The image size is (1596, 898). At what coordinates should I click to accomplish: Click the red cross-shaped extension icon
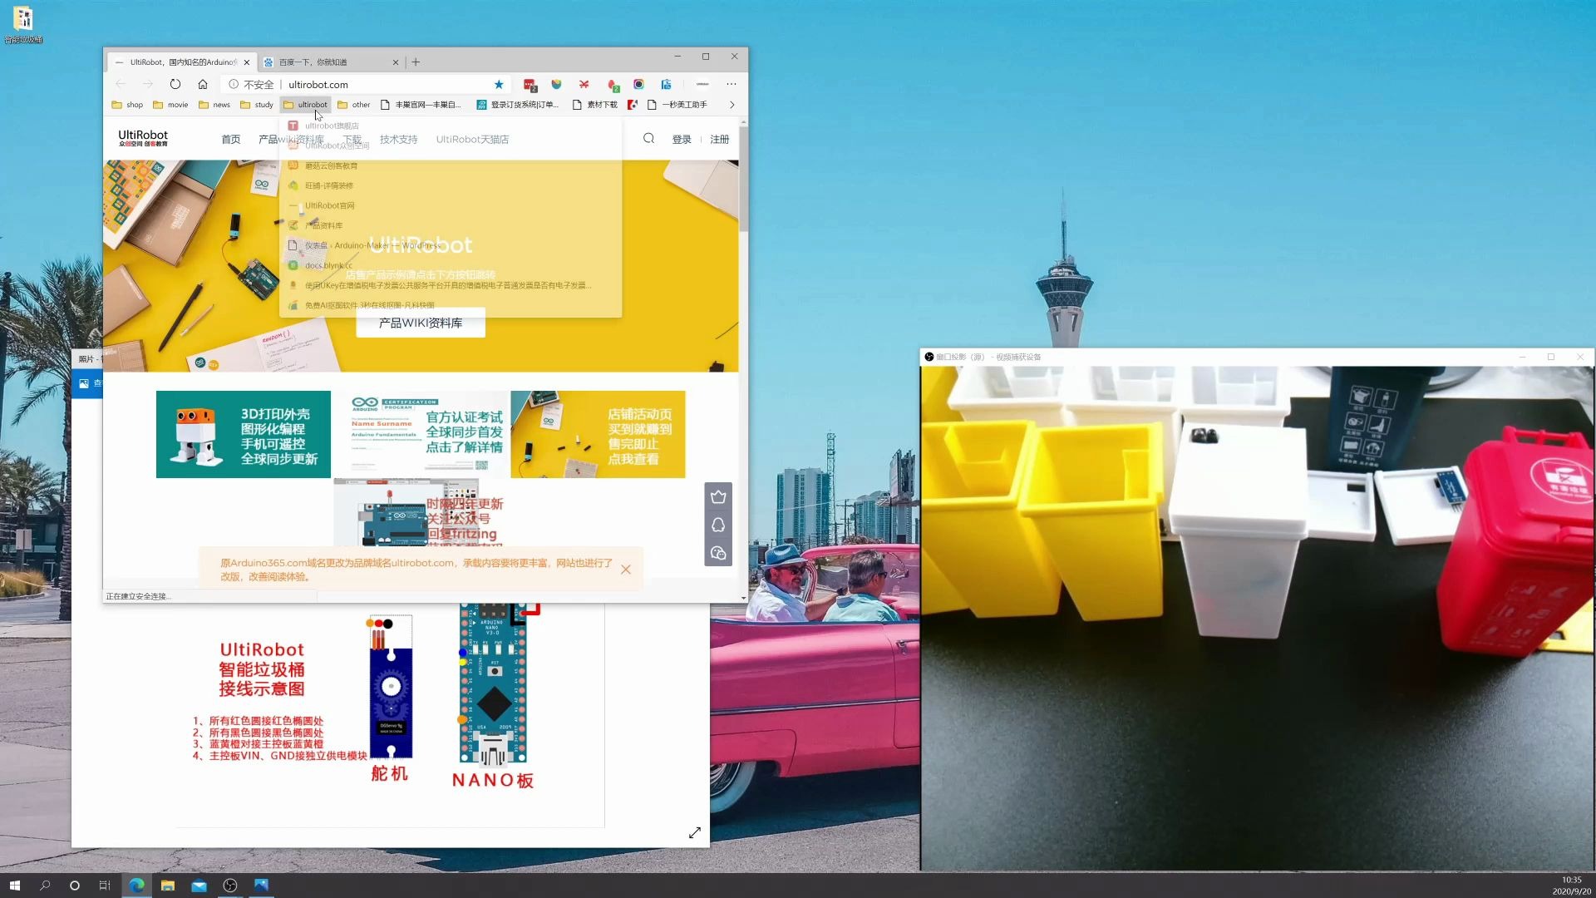tap(584, 84)
